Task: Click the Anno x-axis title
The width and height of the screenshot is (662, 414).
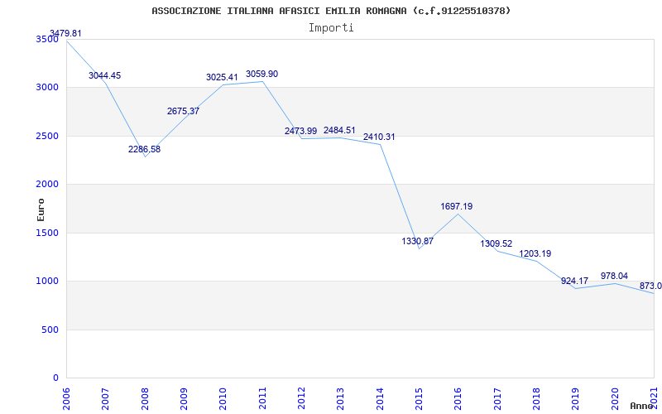Action: coord(642,406)
